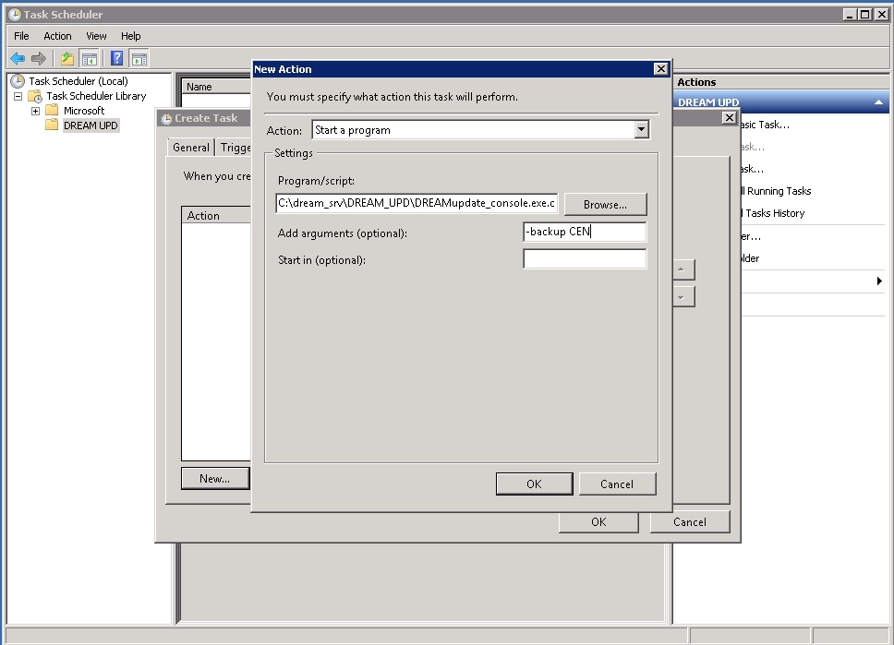Click the Start in (optional) field

click(585, 258)
